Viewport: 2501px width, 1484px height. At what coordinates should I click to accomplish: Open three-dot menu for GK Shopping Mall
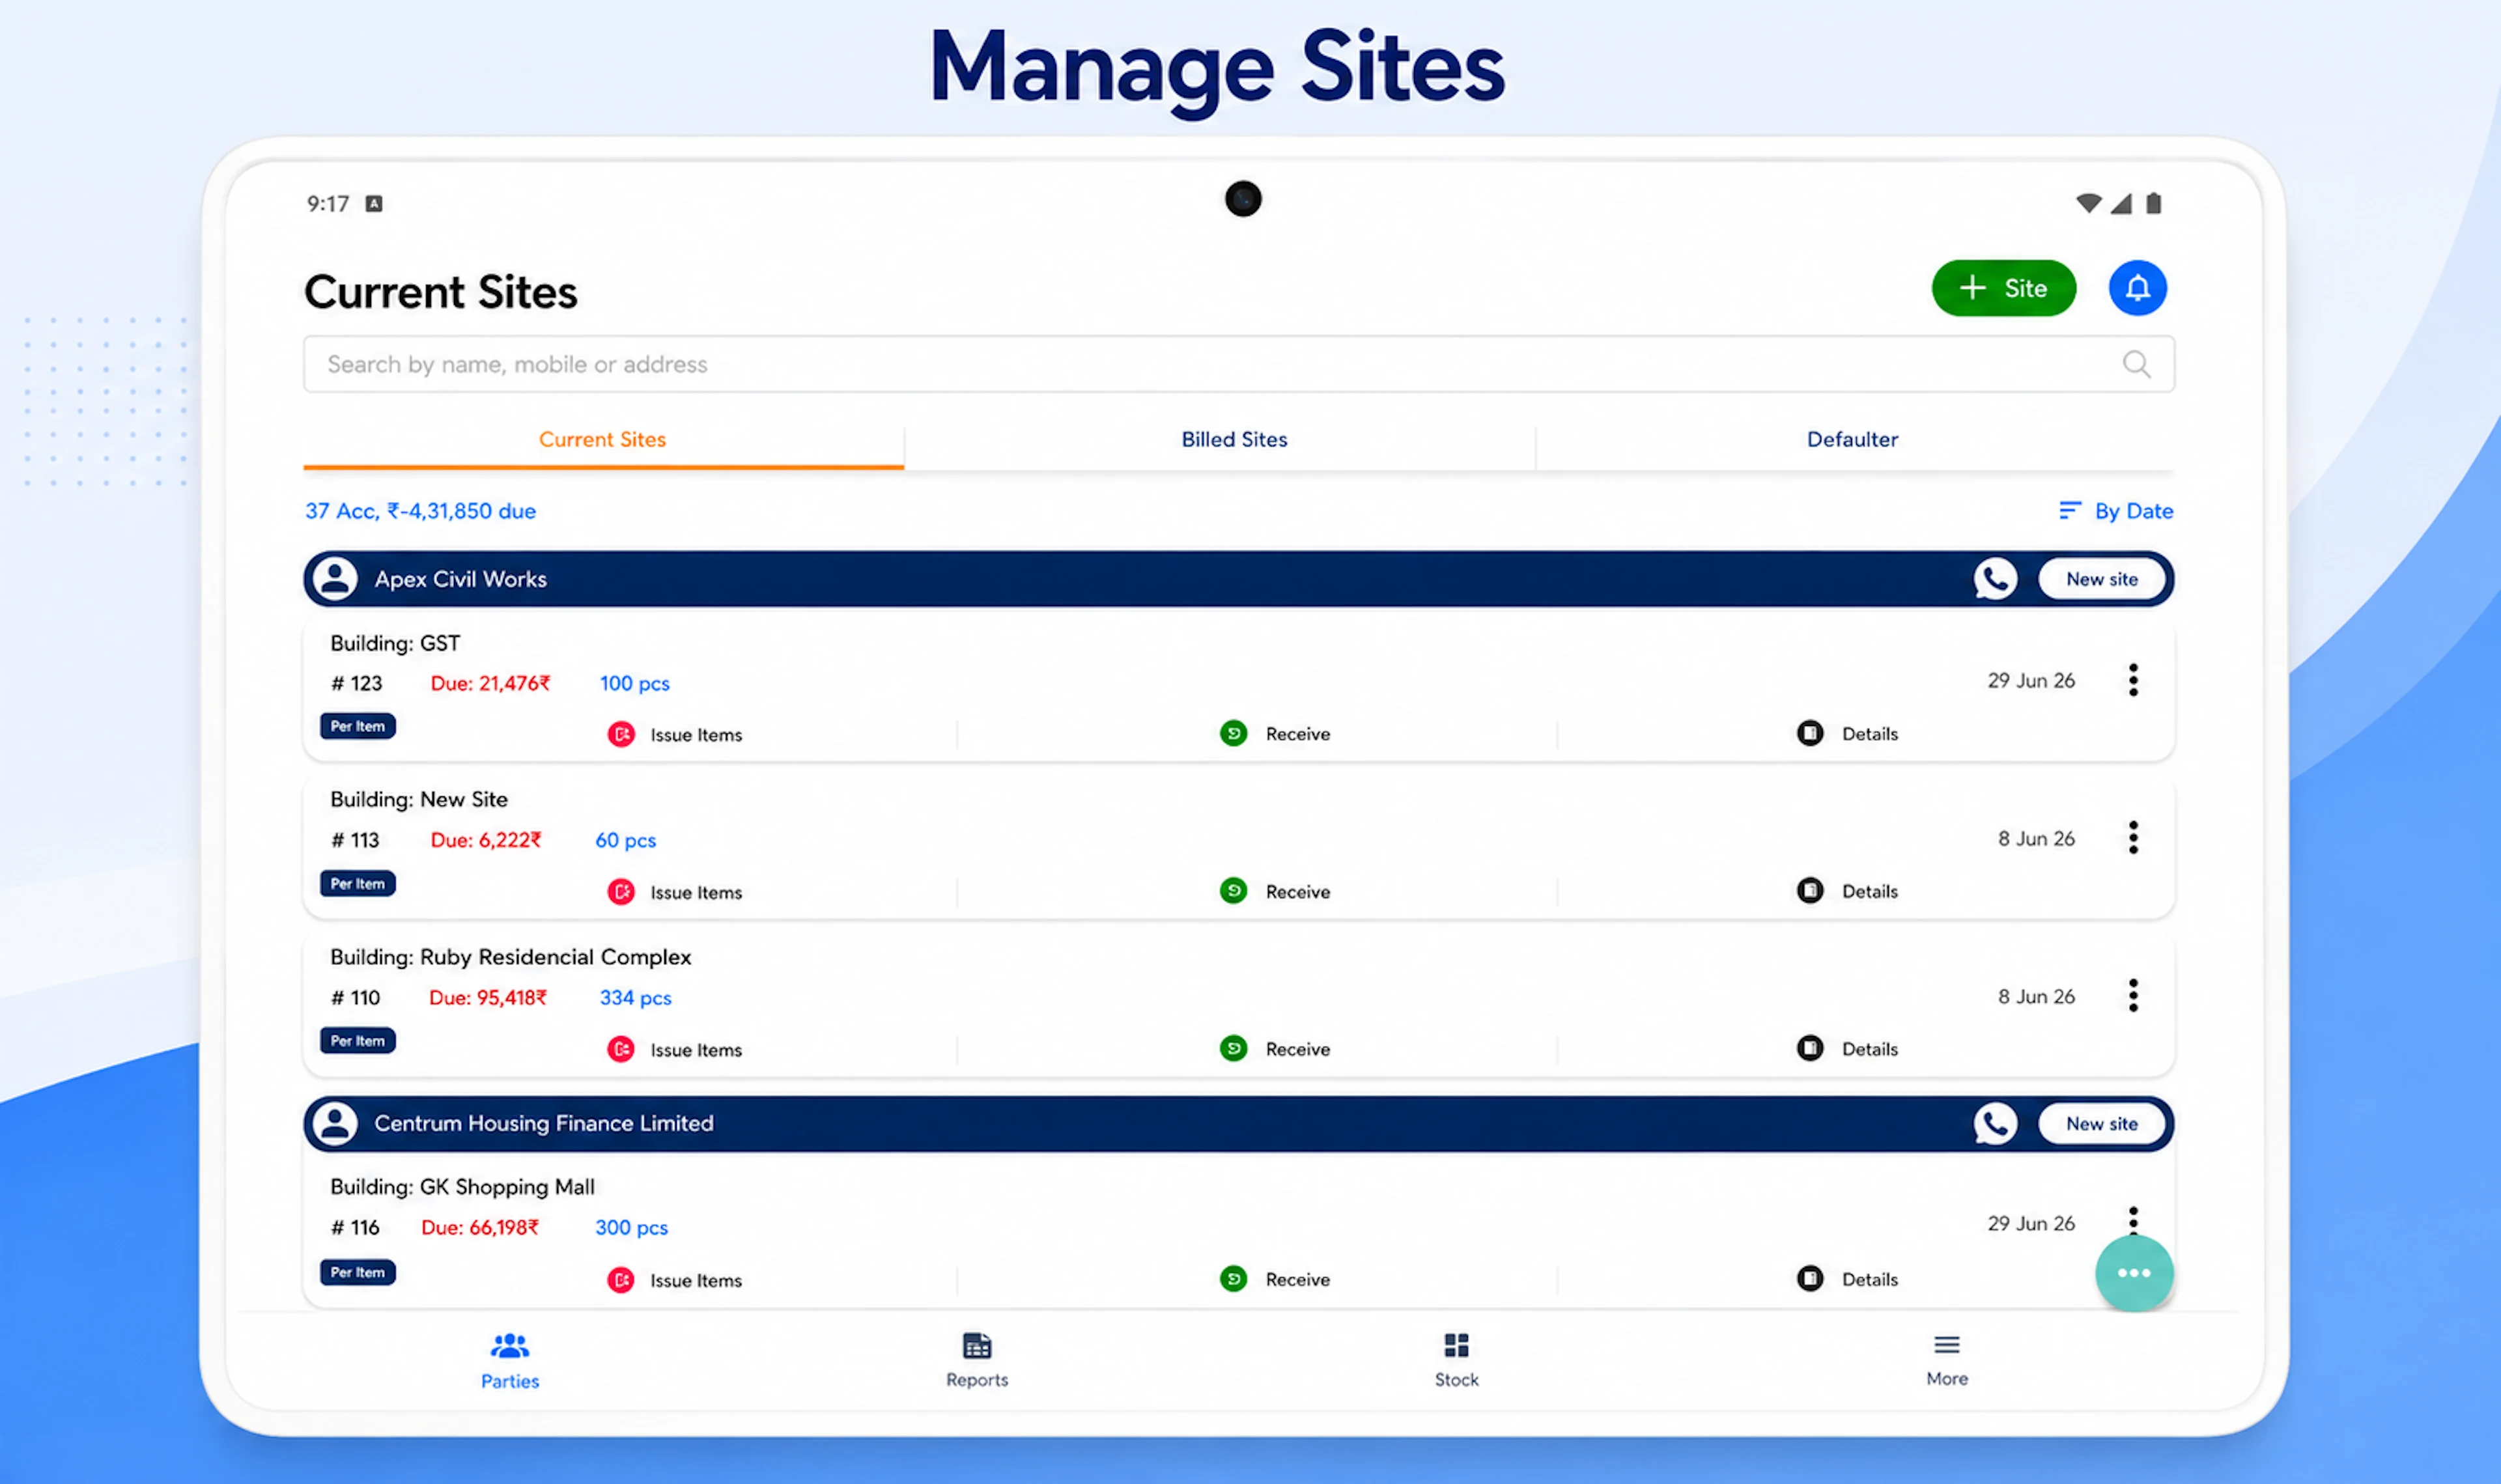(x=2132, y=1220)
